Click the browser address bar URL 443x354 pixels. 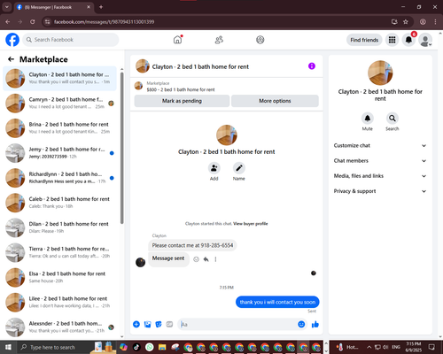point(104,22)
